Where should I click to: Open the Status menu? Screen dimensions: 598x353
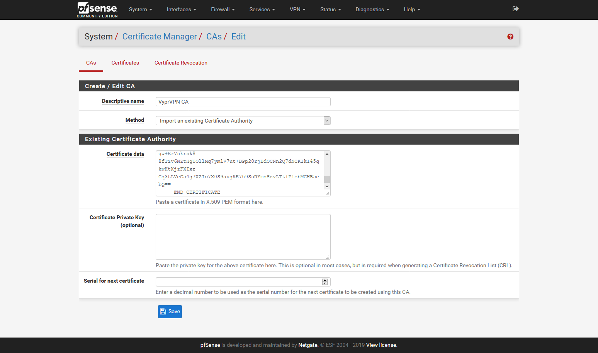pyautogui.click(x=331, y=9)
